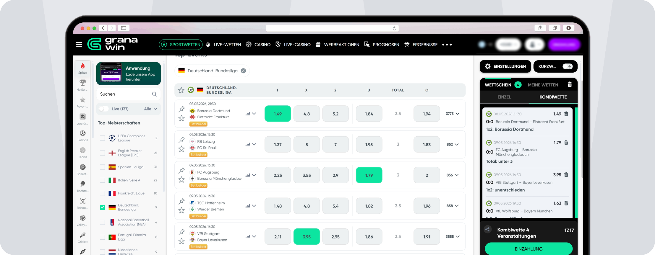The image size is (655, 255).
Task: Switch to the Einzel tab
Action: tap(504, 97)
